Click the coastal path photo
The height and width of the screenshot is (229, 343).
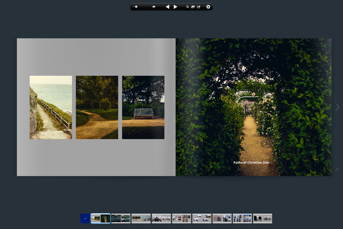(51, 107)
